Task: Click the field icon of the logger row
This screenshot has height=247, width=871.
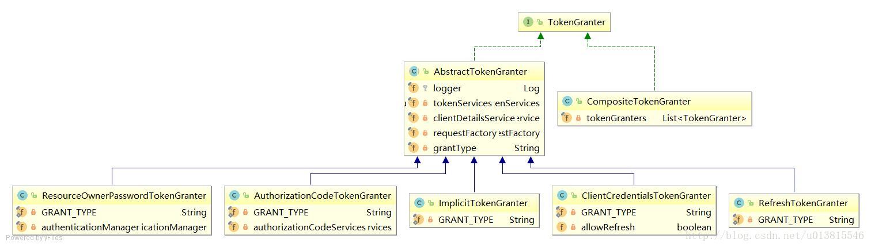Action: point(413,88)
